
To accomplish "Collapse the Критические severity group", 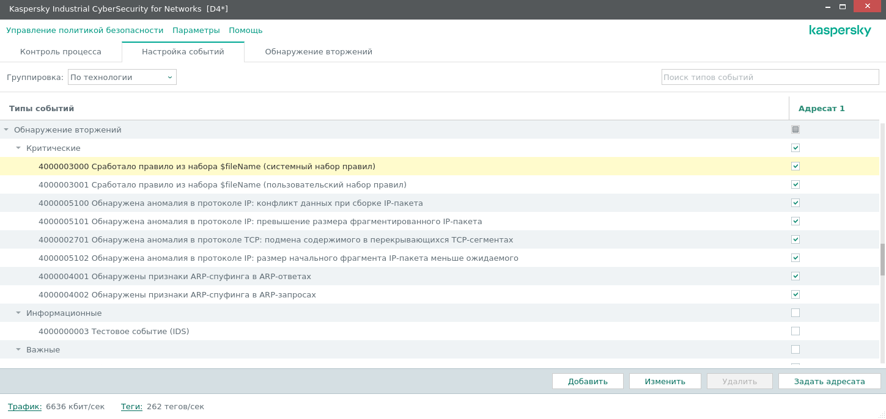I will pyautogui.click(x=18, y=148).
